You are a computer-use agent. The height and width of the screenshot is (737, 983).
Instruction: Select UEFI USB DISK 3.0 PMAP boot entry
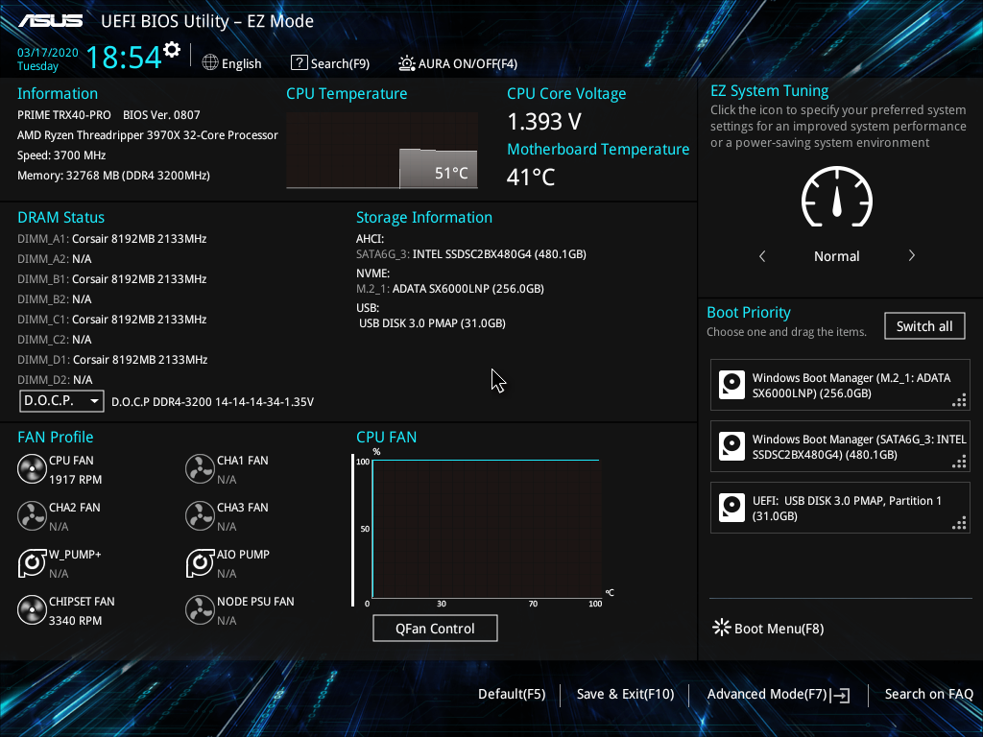[840, 508]
